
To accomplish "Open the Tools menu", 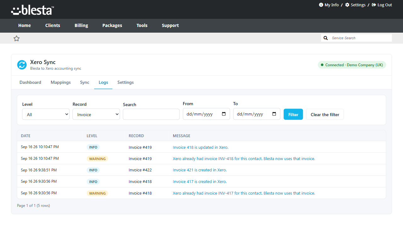I will 142,25.
